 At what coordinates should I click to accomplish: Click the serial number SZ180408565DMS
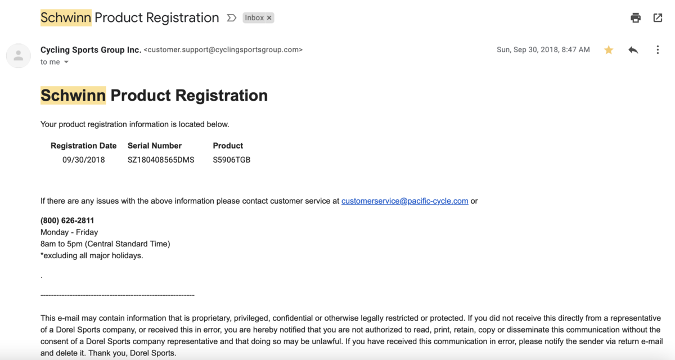(161, 160)
